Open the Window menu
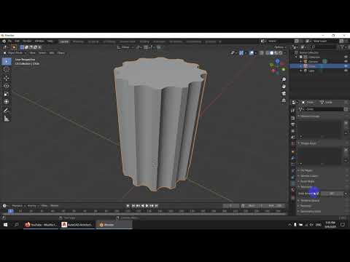The image size is (350, 262). pos(39,41)
